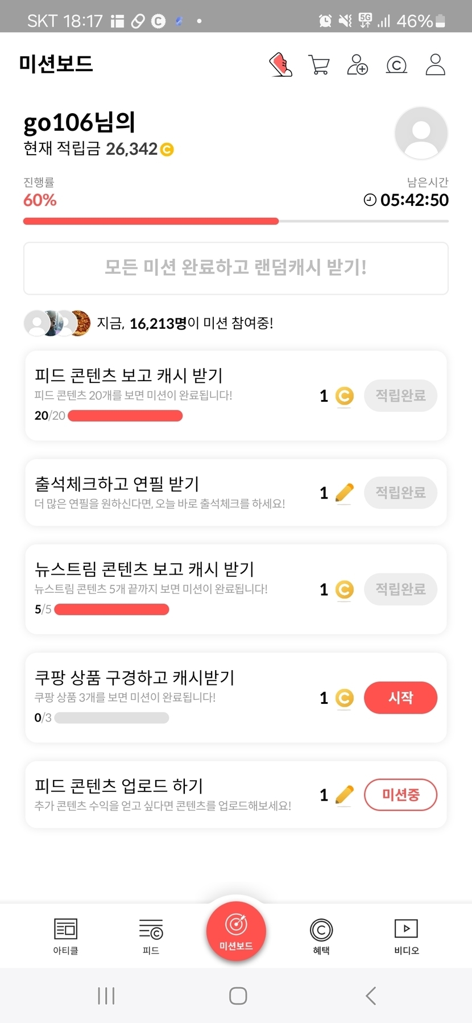Open the cash coin icon in header

[x=396, y=65]
